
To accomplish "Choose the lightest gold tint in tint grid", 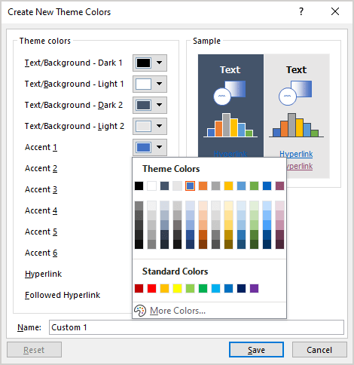I will tap(228, 206).
